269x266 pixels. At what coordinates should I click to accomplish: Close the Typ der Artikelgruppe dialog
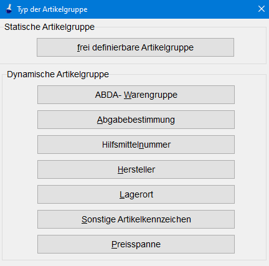pyautogui.click(x=262, y=9)
